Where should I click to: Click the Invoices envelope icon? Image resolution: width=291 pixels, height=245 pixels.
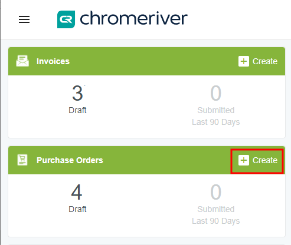[x=22, y=61]
